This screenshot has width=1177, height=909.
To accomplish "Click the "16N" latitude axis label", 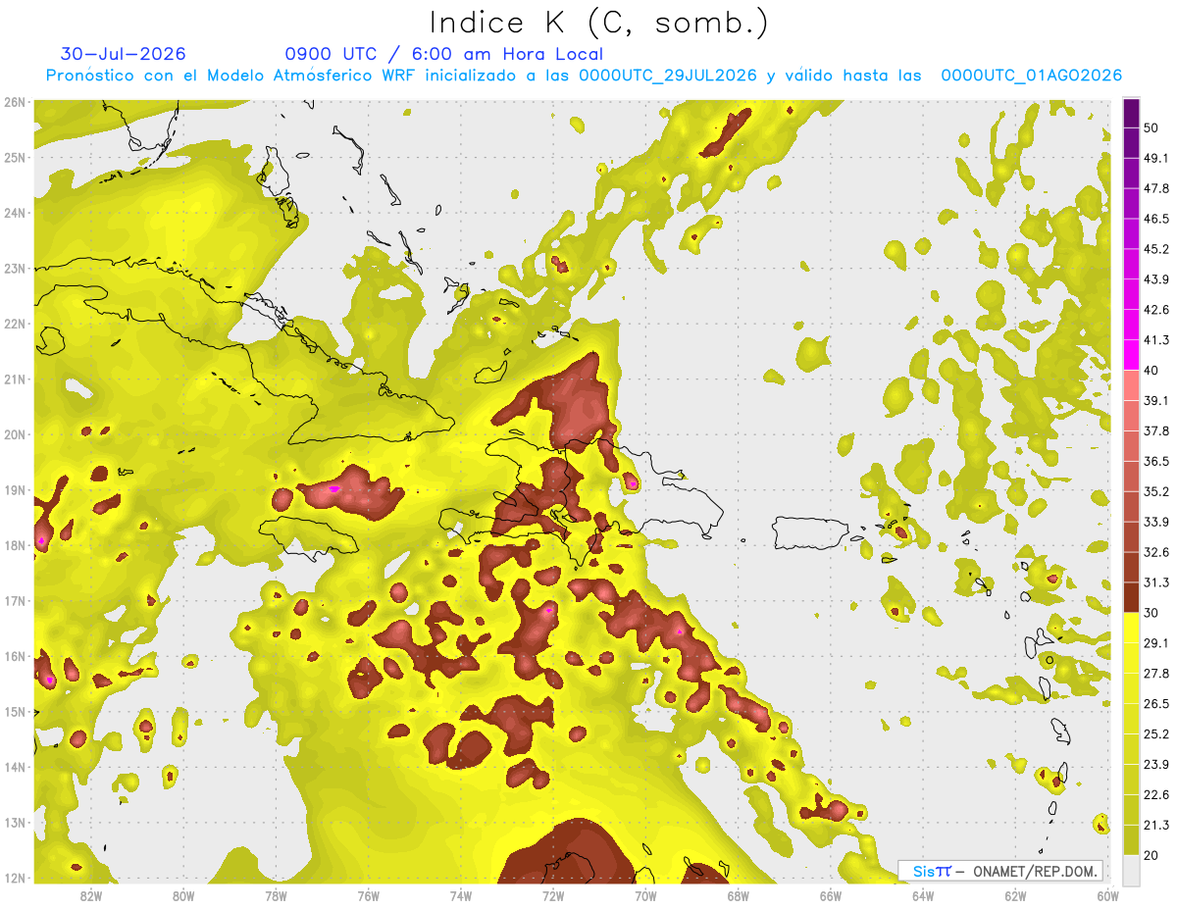I will (x=14, y=656).
